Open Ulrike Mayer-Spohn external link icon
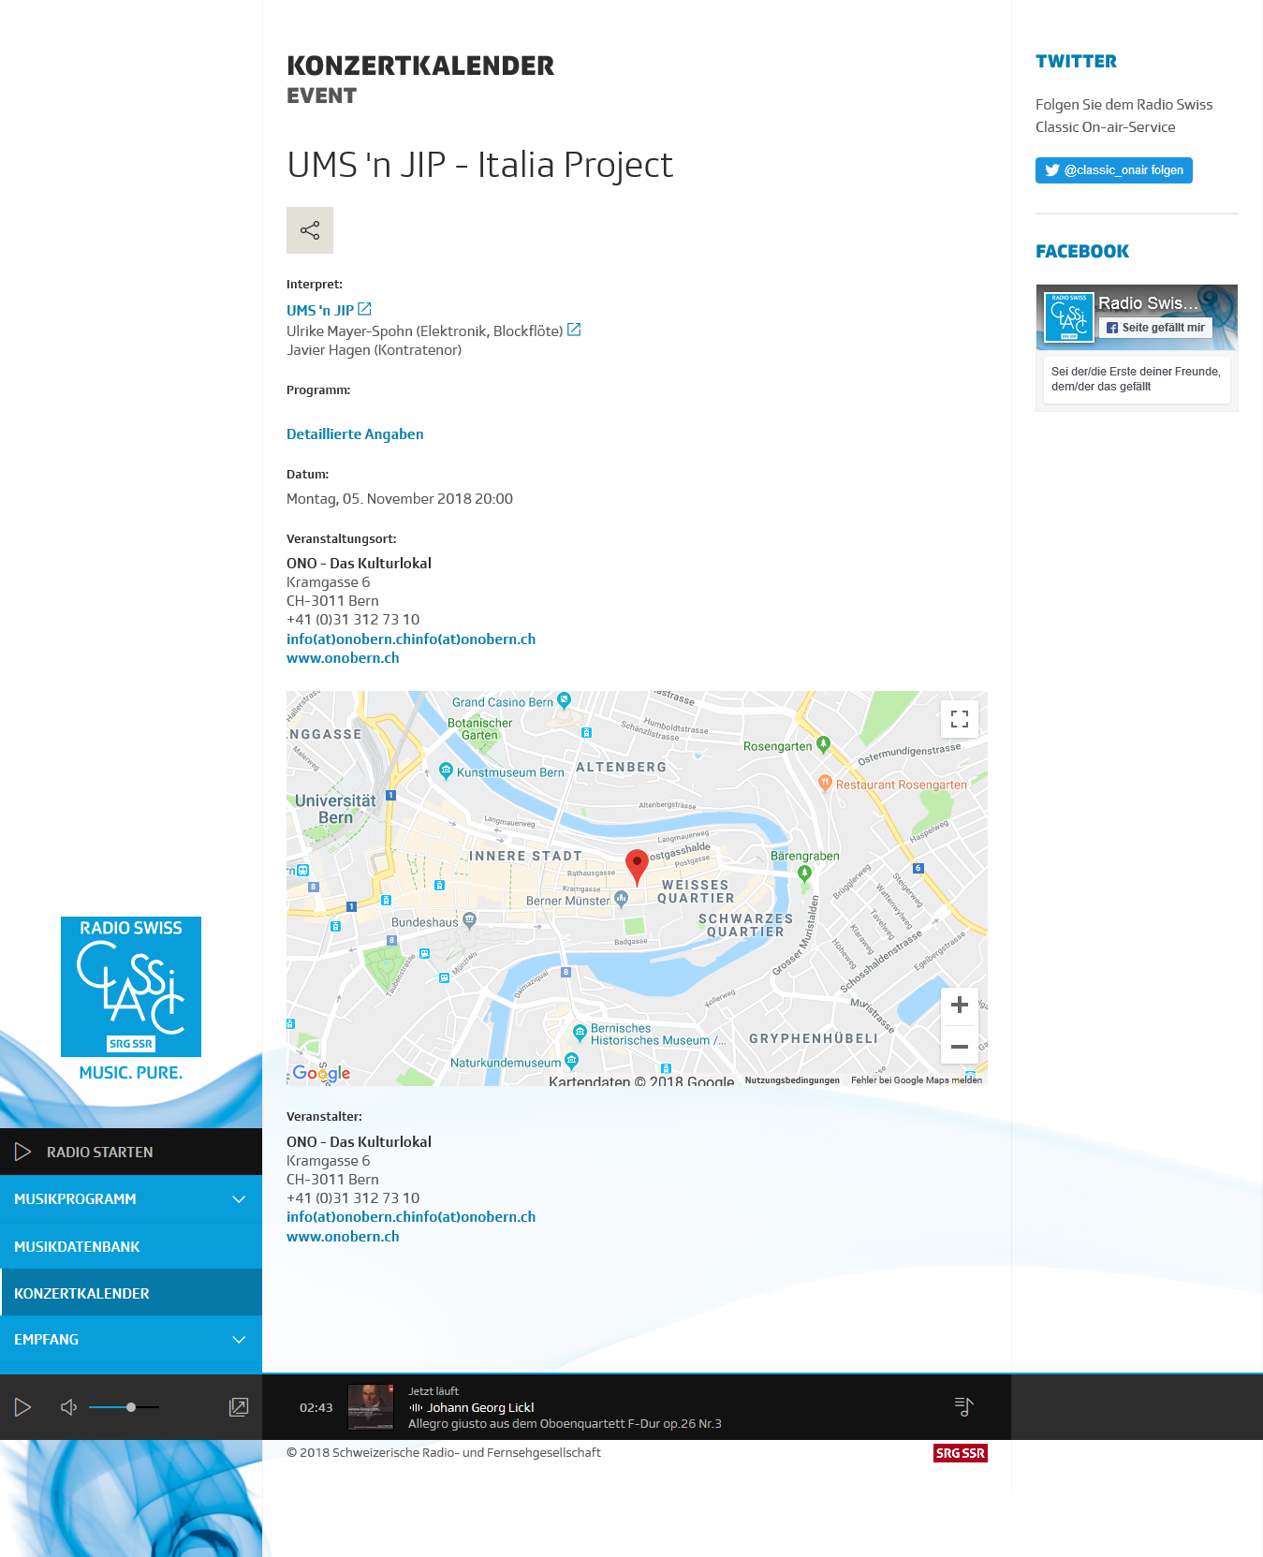The width and height of the screenshot is (1263, 1557). click(x=574, y=330)
